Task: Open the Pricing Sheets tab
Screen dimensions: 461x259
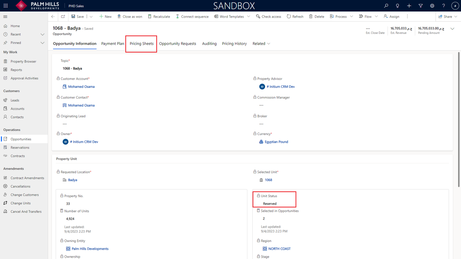Action: (x=142, y=43)
